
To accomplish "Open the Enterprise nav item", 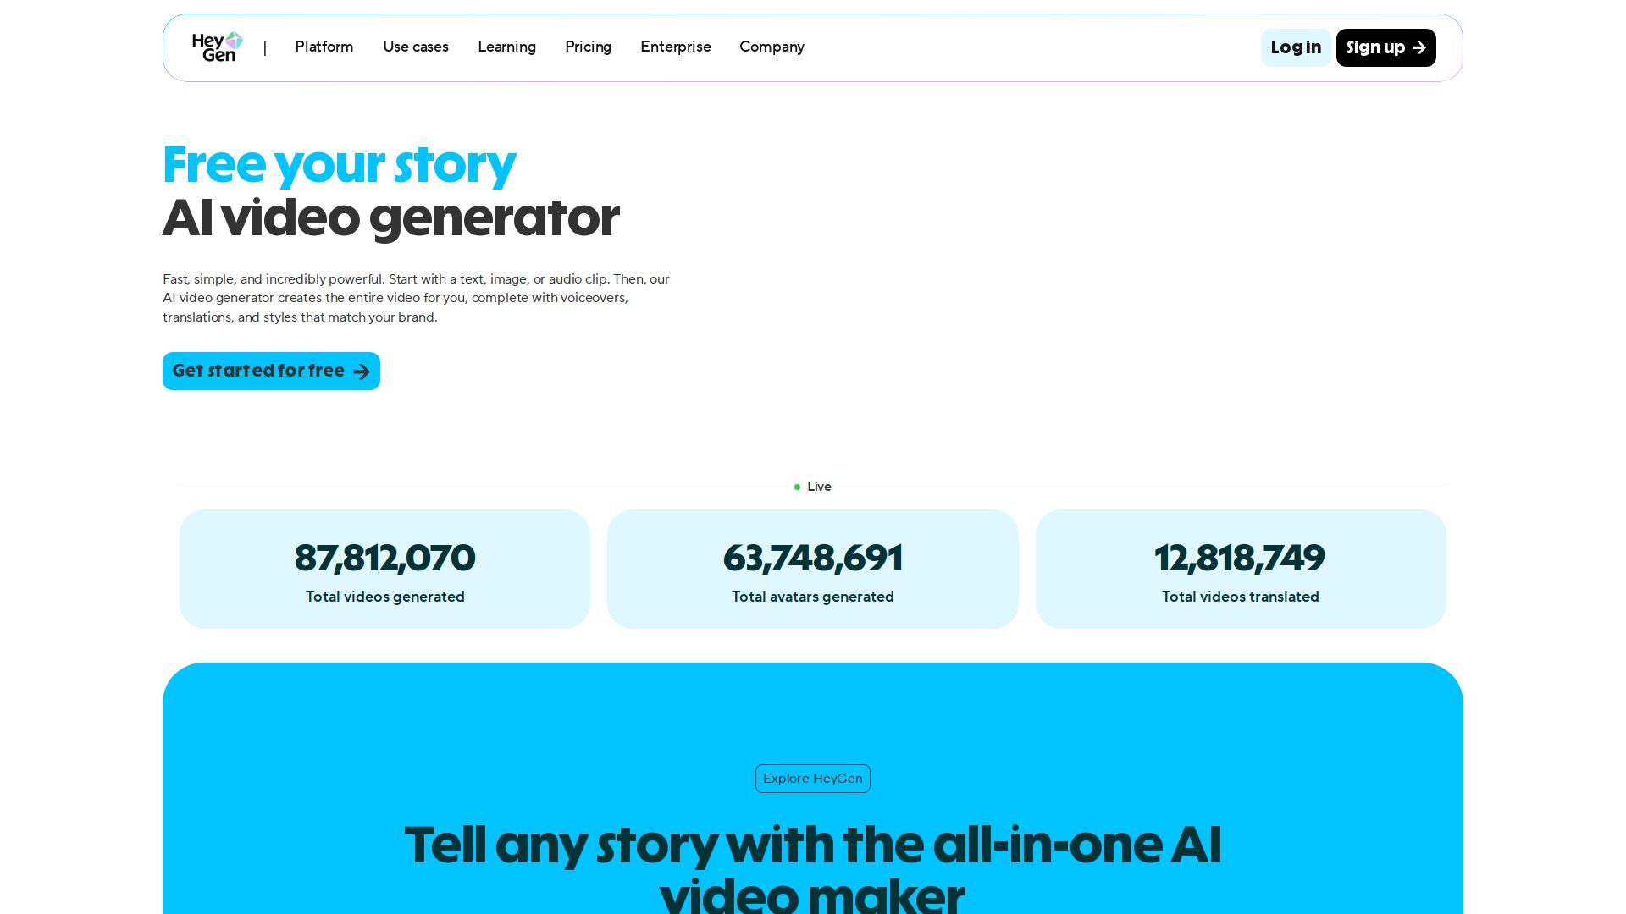I will (675, 47).
